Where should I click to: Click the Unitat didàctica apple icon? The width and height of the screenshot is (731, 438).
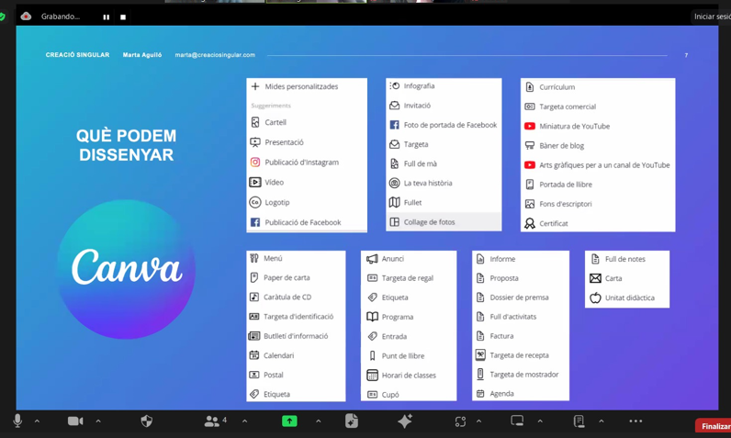click(595, 298)
